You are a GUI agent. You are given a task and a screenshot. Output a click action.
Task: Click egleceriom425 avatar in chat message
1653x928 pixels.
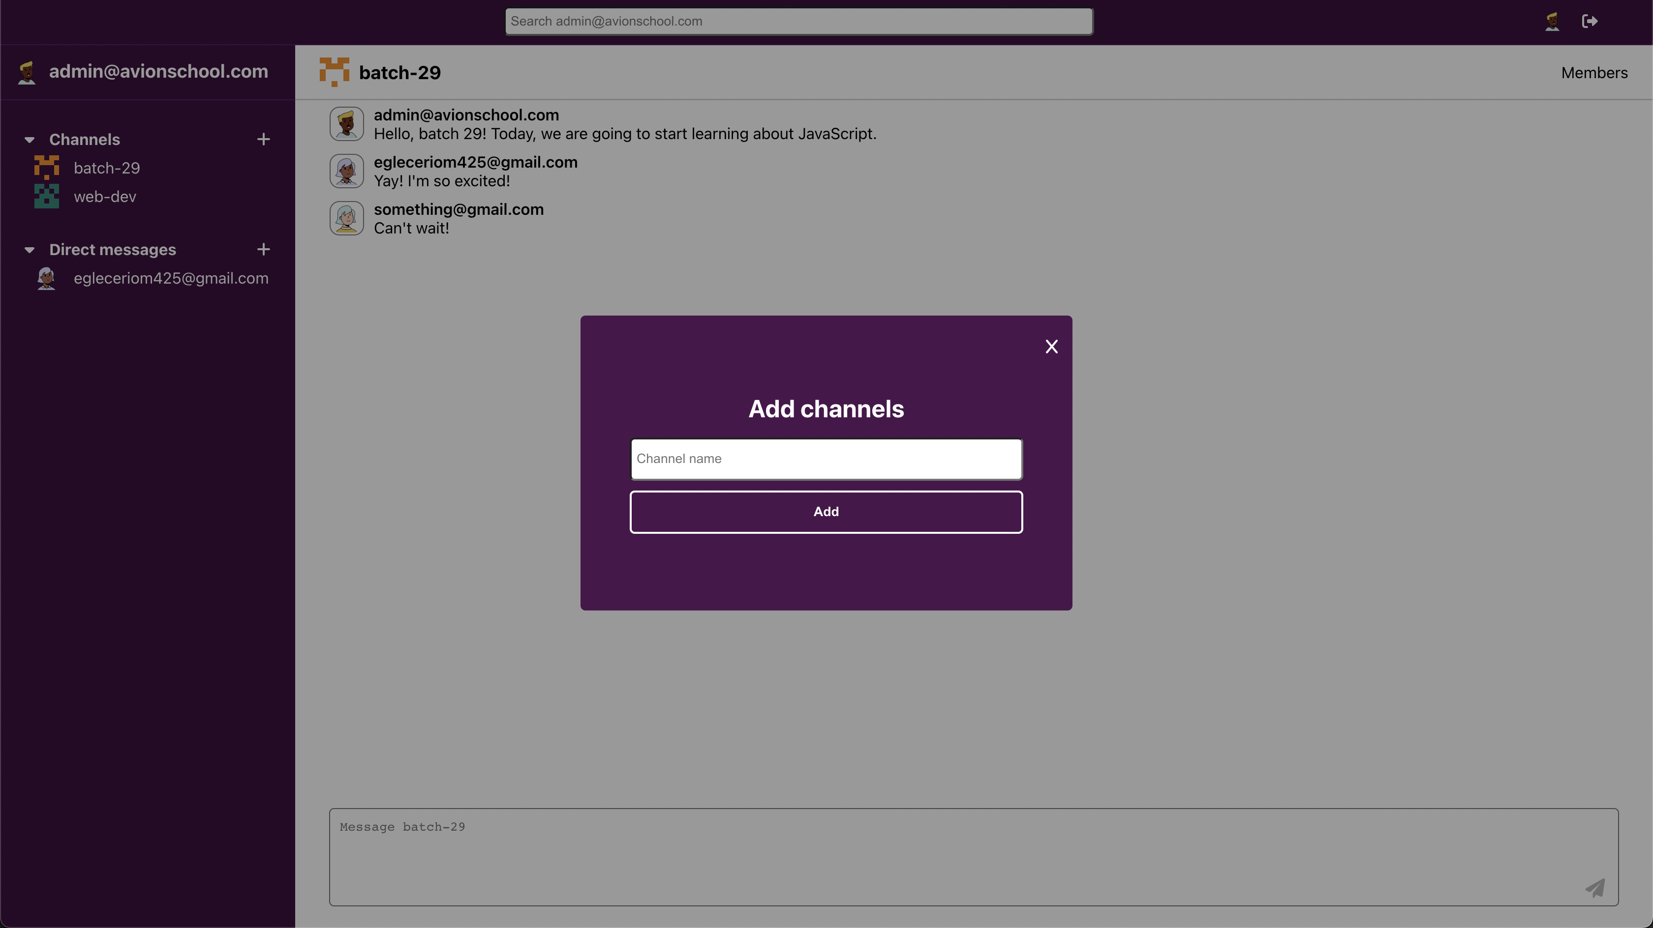346,171
